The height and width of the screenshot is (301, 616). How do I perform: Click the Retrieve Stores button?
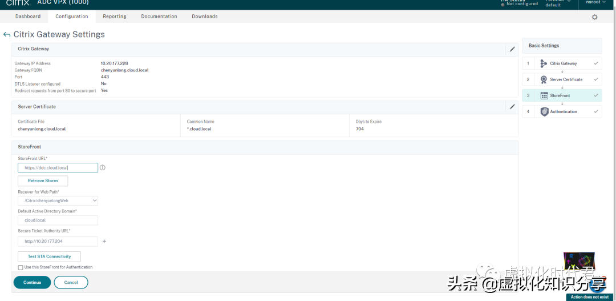(43, 181)
